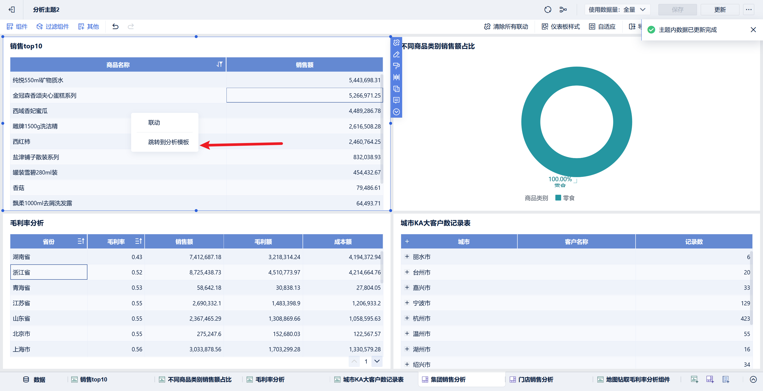Click the edit pencil icon on the side toolbar

pos(396,54)
